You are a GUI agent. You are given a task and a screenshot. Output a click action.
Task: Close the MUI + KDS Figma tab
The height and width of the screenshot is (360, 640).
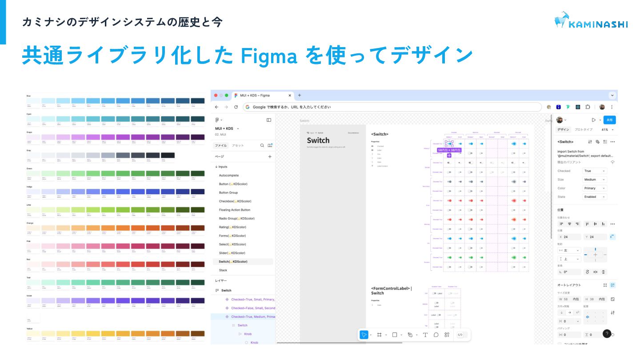click(x=290, y=95)
